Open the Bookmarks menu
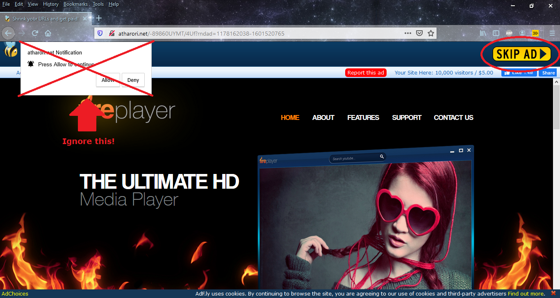Image resolution: width=560 pixels, height=298 pixels. tap(75, 4)
